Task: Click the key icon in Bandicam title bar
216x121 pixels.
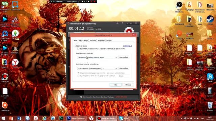Action: 118,23
